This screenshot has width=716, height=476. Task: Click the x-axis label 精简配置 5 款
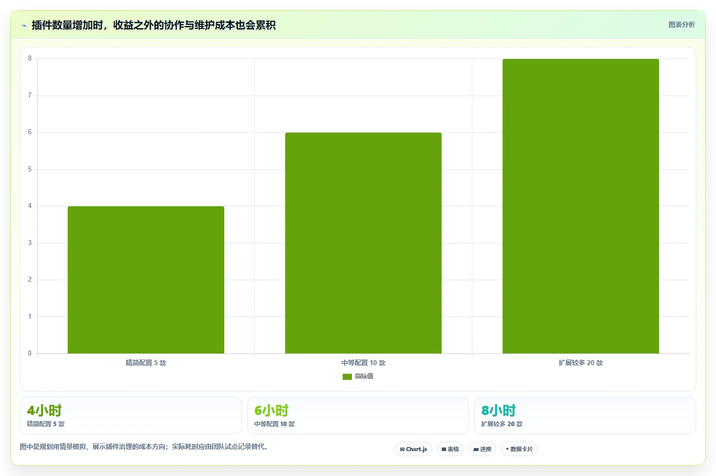coord(146,363)
